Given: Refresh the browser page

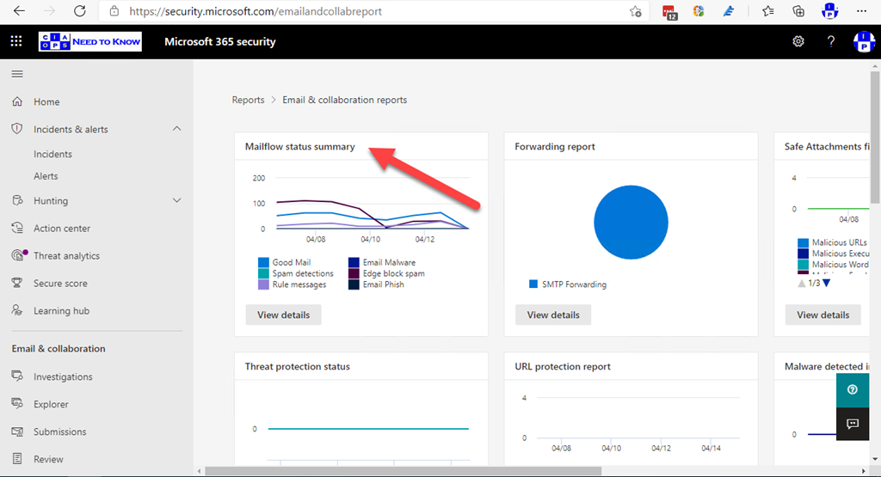Looking at the screenshot, I should (79, 11).
